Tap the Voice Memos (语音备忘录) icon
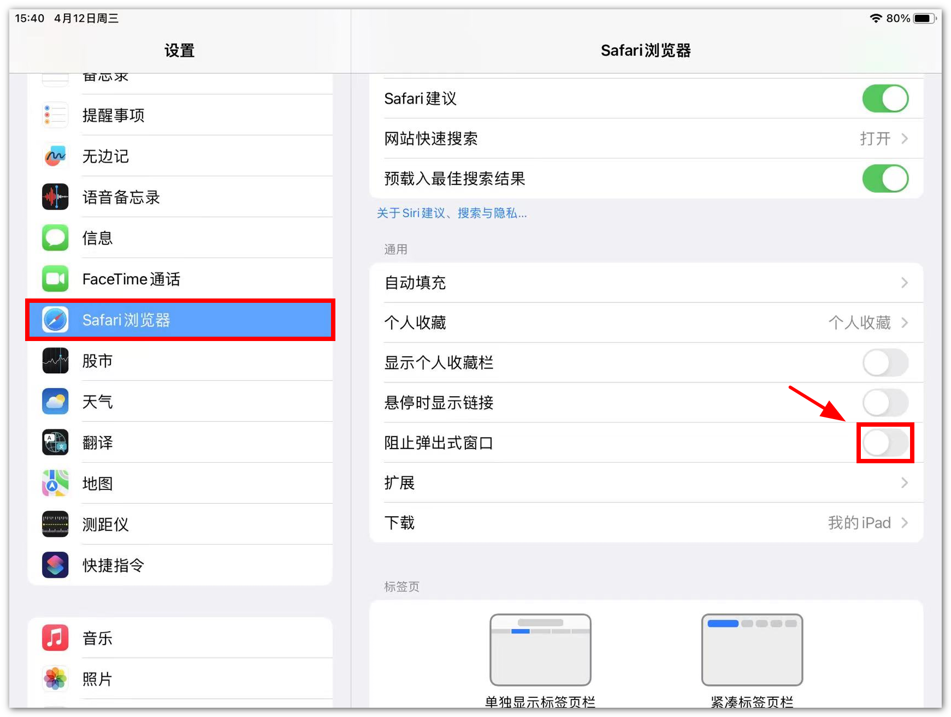The width and height of the screenshot is (951, 717). point(55,197)
